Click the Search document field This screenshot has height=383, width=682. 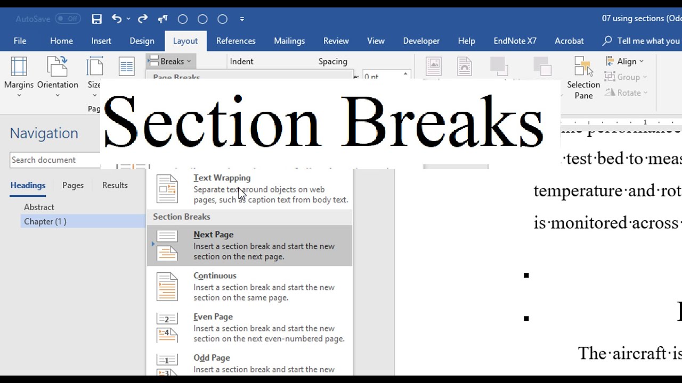point(55,160)
